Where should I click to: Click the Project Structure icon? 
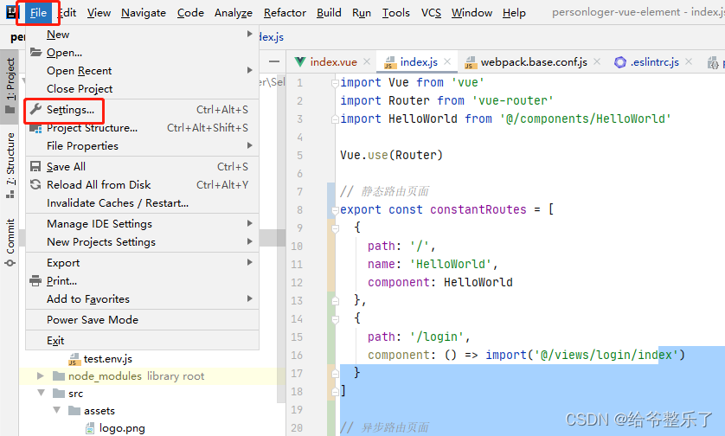pos(35,128)
